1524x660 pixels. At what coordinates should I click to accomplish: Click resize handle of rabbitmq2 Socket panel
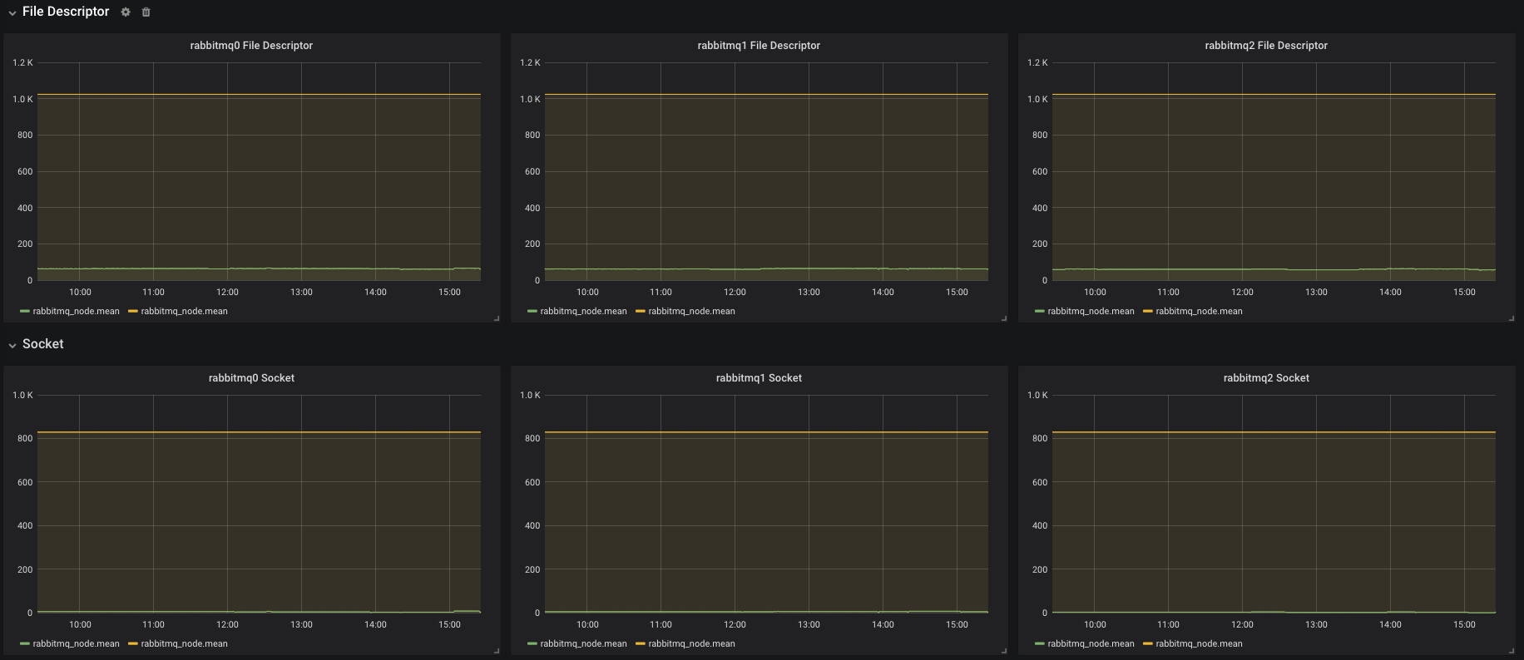[1512, 651]
